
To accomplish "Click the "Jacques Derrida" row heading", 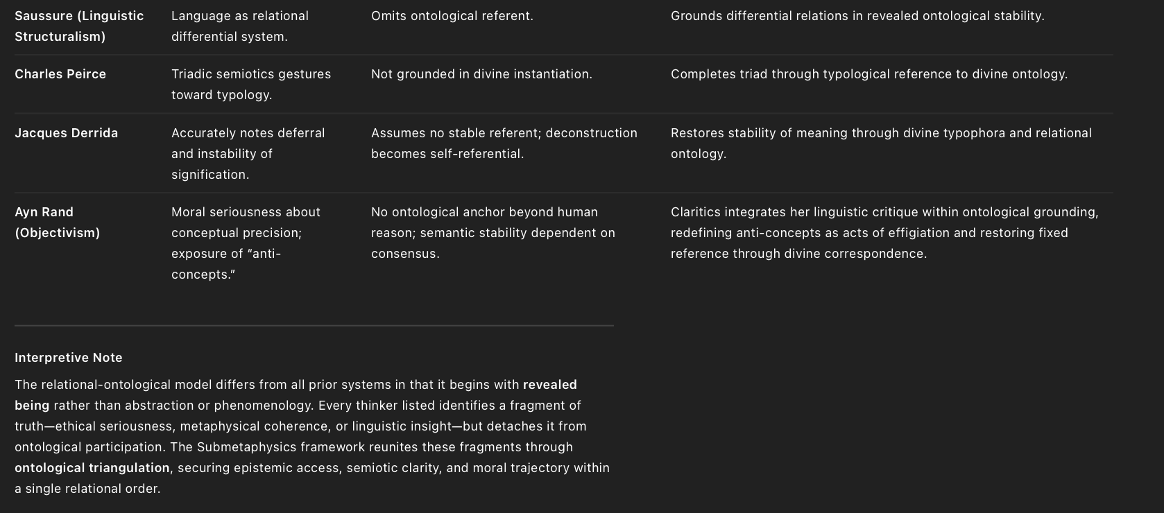I will (x=66, y=133).
